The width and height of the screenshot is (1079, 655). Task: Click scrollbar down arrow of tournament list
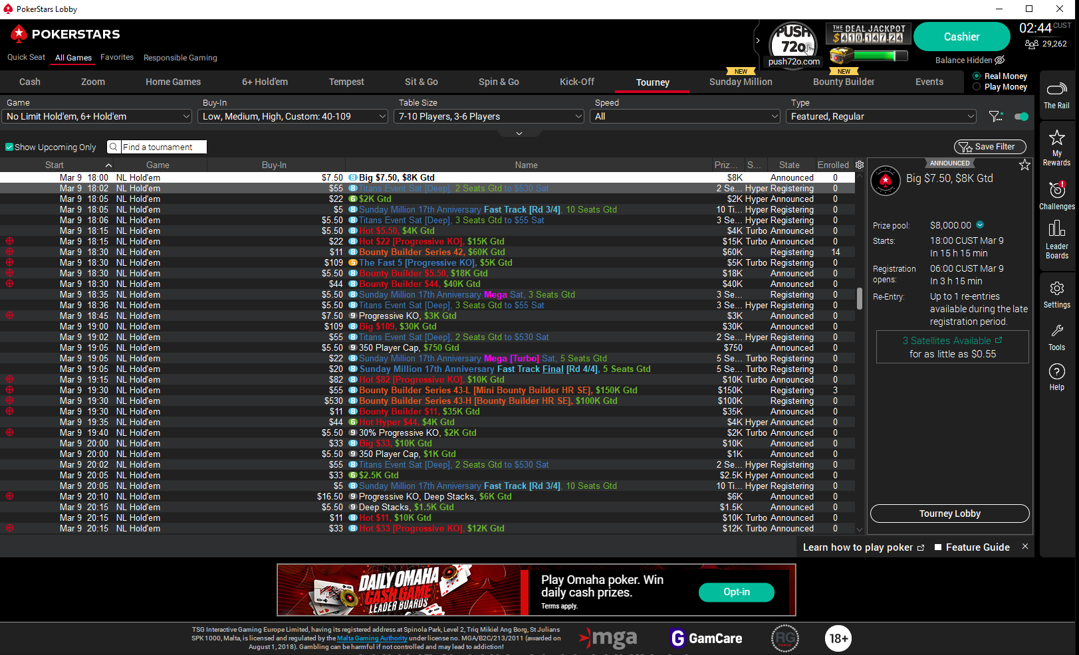859,529
